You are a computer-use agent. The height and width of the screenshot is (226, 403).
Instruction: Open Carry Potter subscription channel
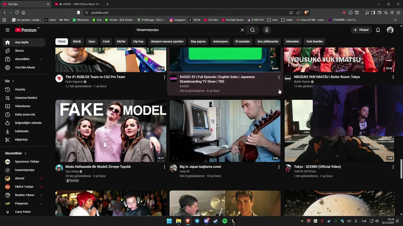24,212
